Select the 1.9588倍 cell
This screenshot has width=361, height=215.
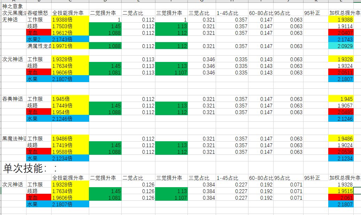click(x=70, y=152)
